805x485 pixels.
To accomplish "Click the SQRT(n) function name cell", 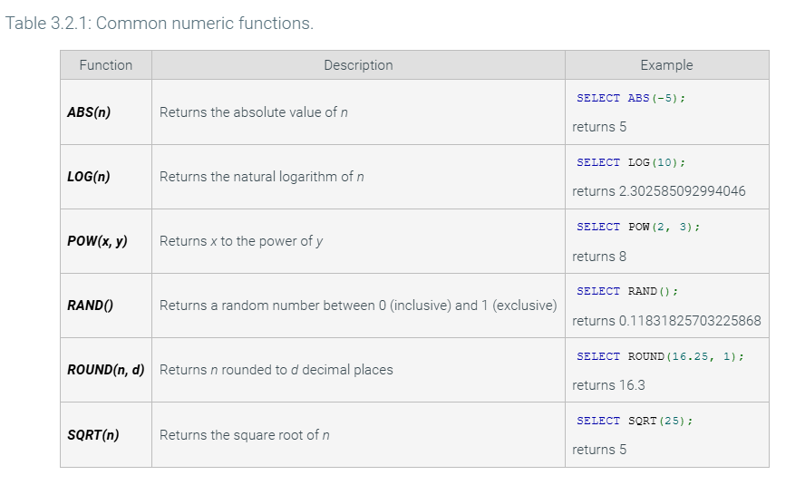I will 92,435.
